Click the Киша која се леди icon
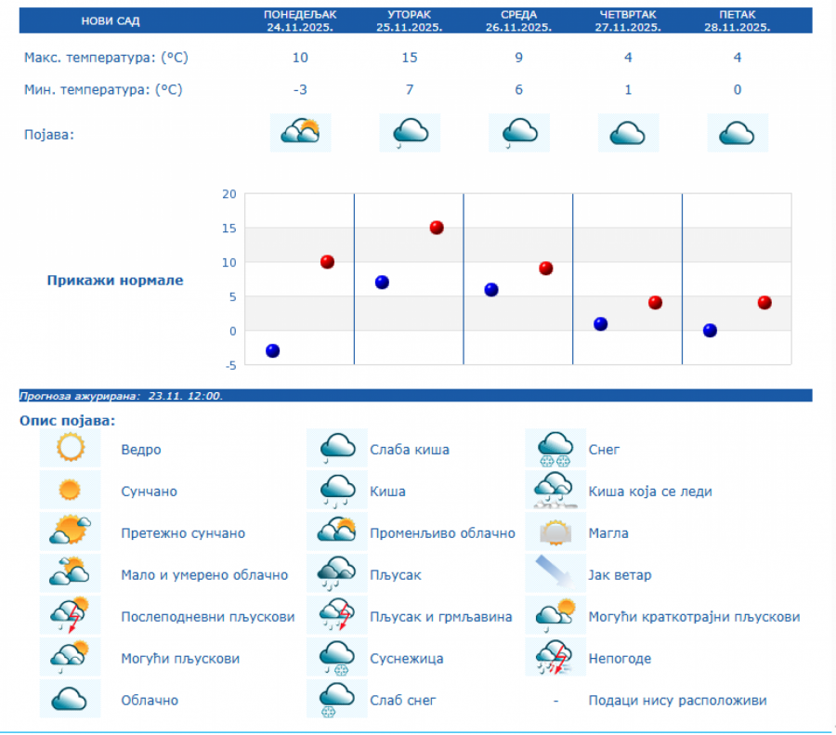 click(x=555, y=491)
